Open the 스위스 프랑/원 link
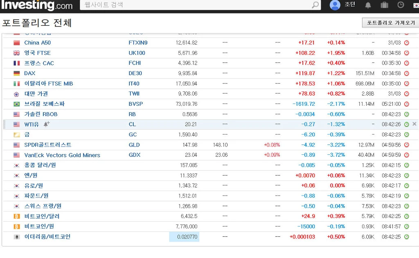Image resolution: width=419 pixels, height=258 pixels. (43, 206)
